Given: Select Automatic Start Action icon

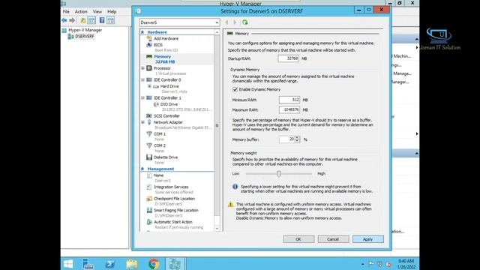Looking at the screenshot, I should tap(149, 222).
